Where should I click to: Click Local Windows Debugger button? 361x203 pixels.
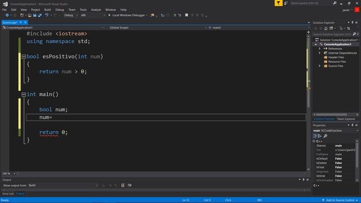point(128,15)
